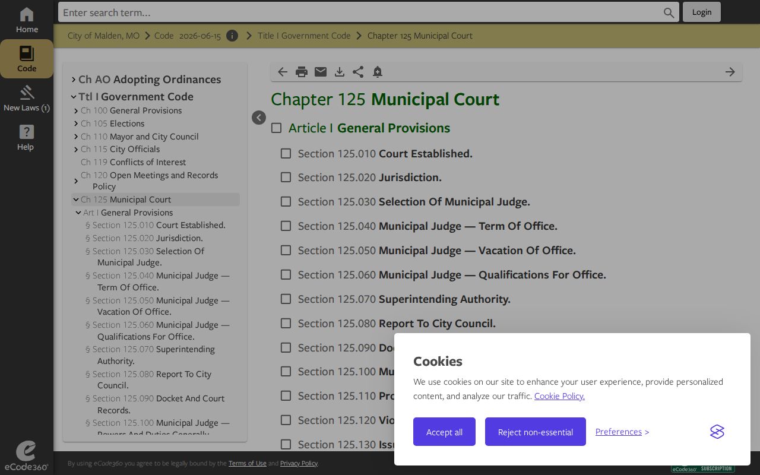This screenshot has height=475, width=760.
Task: Click the search magnifier icon
Action: point(669,12)
